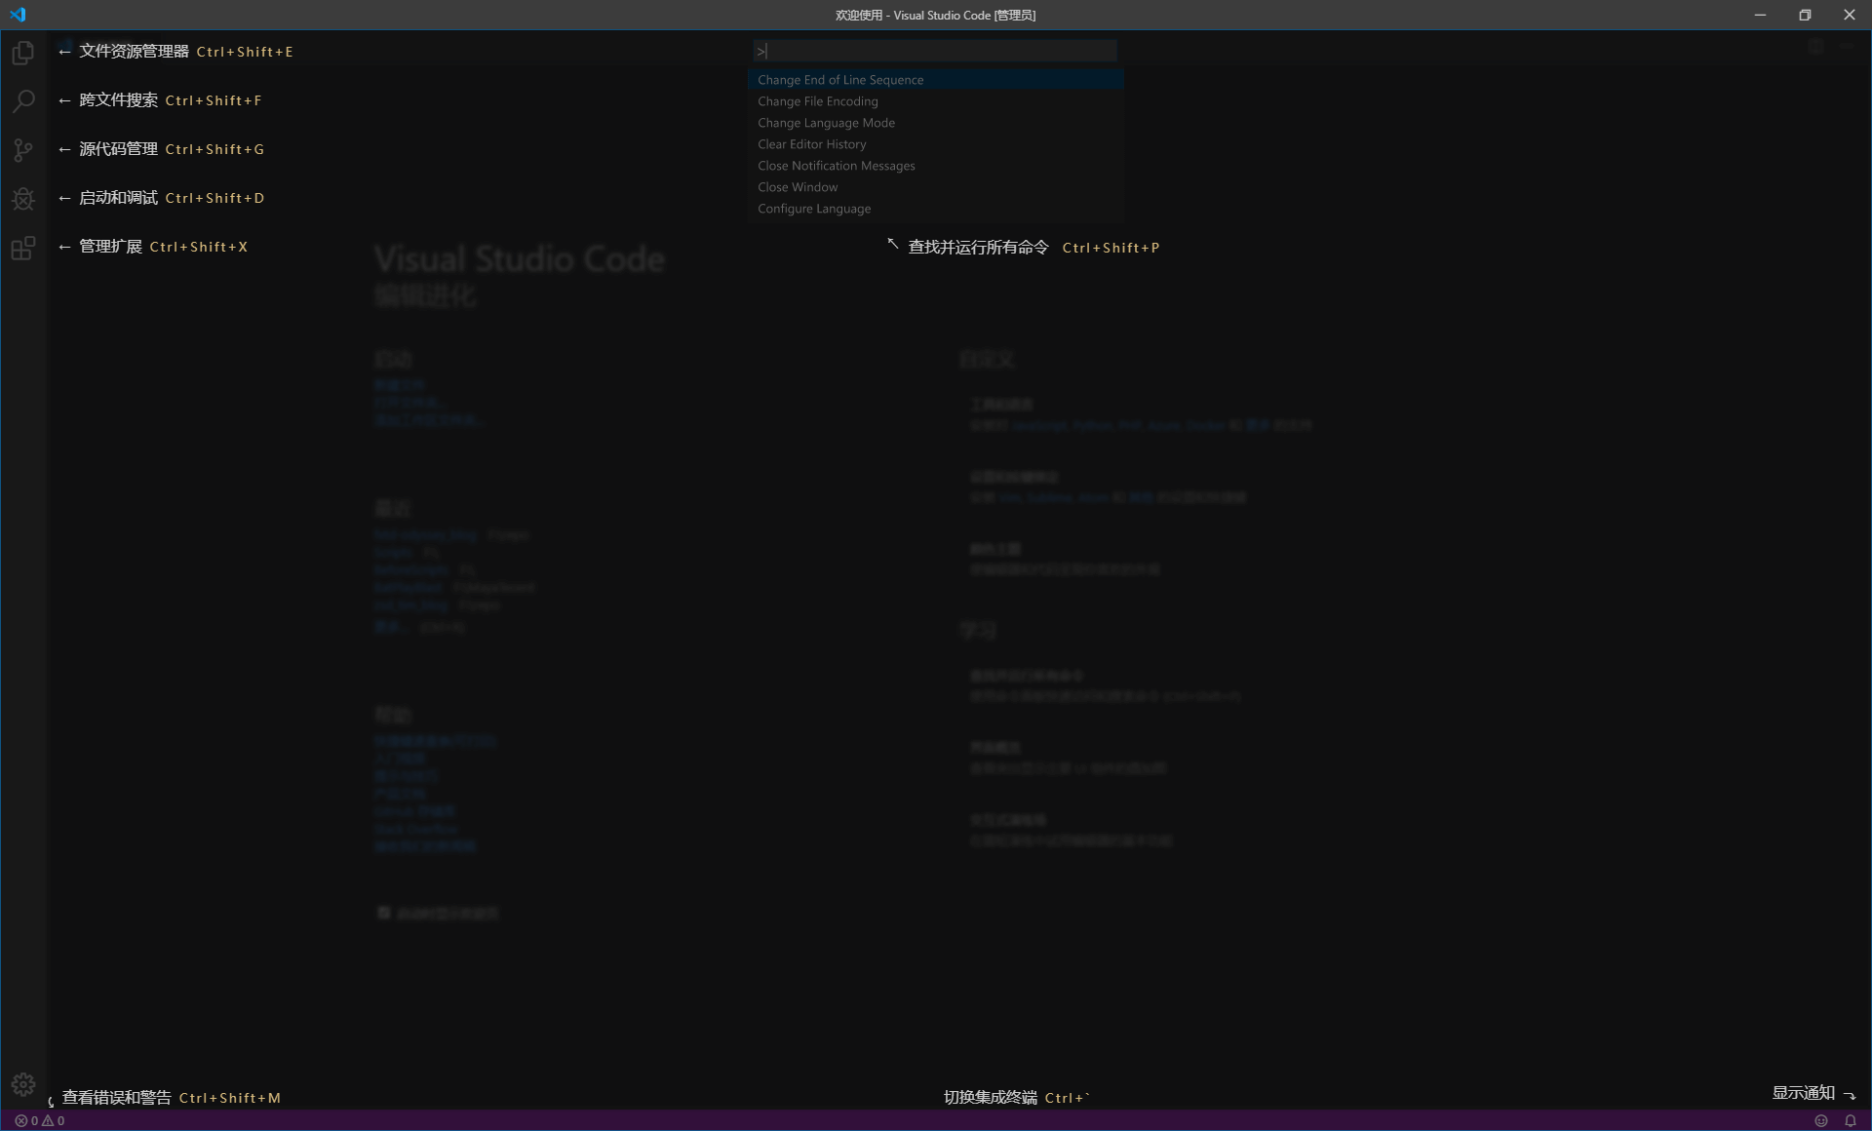Viewport: 1872px width, 1131px height.
Task: Click the window title 欢迎使用 - Visual Studio Code
Action: pyautogui.click(x=935, y=15)
